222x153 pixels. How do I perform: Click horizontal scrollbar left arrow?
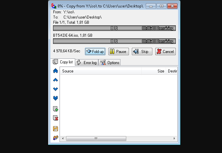click(63, 138)
